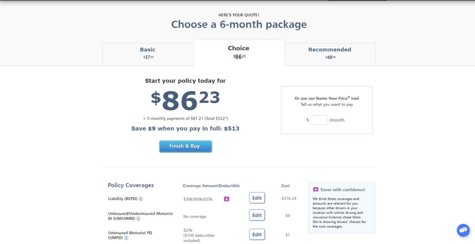The height and width of the screenshot is (244, 475).
Task: Click the Coverage Amount/Deductible column header
Action: click(x=211, y=186)
